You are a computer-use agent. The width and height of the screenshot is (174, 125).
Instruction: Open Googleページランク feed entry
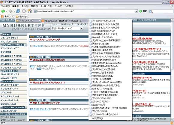pos(110,37)
